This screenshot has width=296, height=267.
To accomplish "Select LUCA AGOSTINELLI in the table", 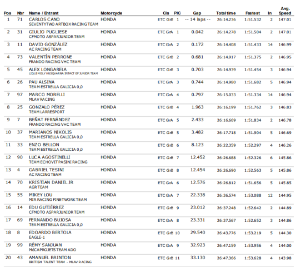I will pyautogui.click(x=49, y=157).
